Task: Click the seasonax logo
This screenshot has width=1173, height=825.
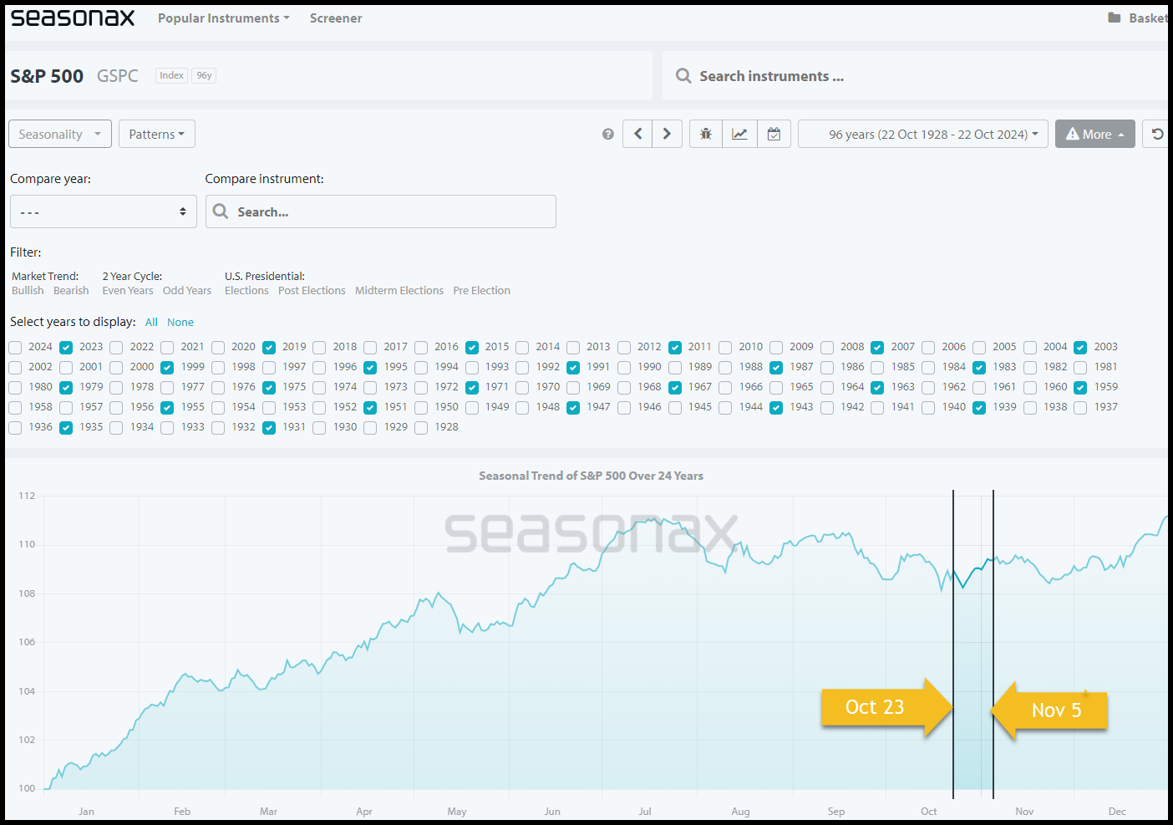Action: coord(73,18)
